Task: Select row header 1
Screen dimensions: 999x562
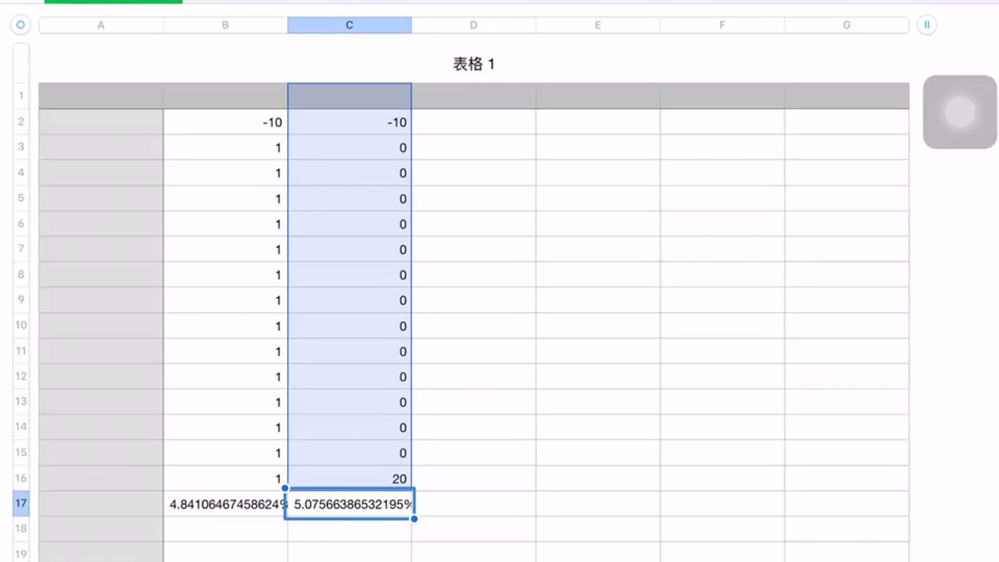Action: click(x=21, y=96)
